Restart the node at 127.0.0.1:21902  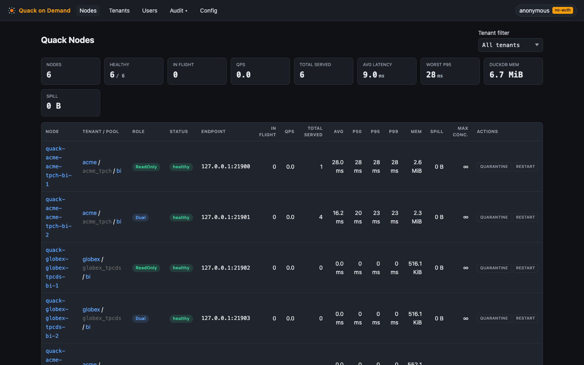click(526, 268)
